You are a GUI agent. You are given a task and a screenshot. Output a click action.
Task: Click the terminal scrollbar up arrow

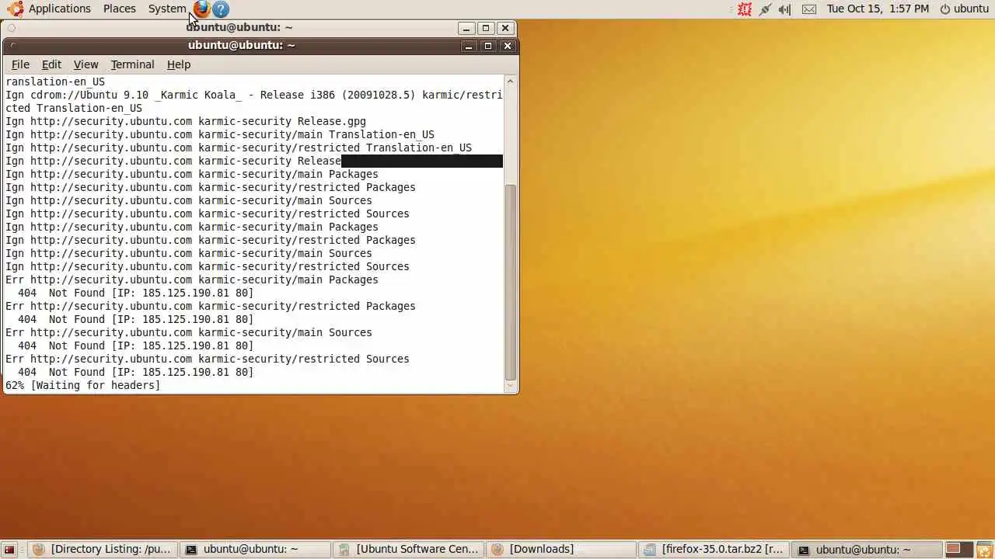coord(511,81)
